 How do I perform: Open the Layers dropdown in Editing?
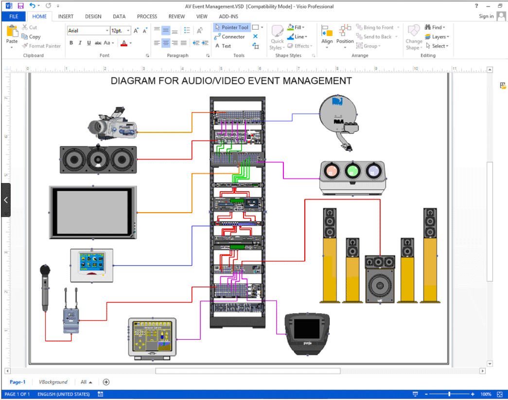448,37
